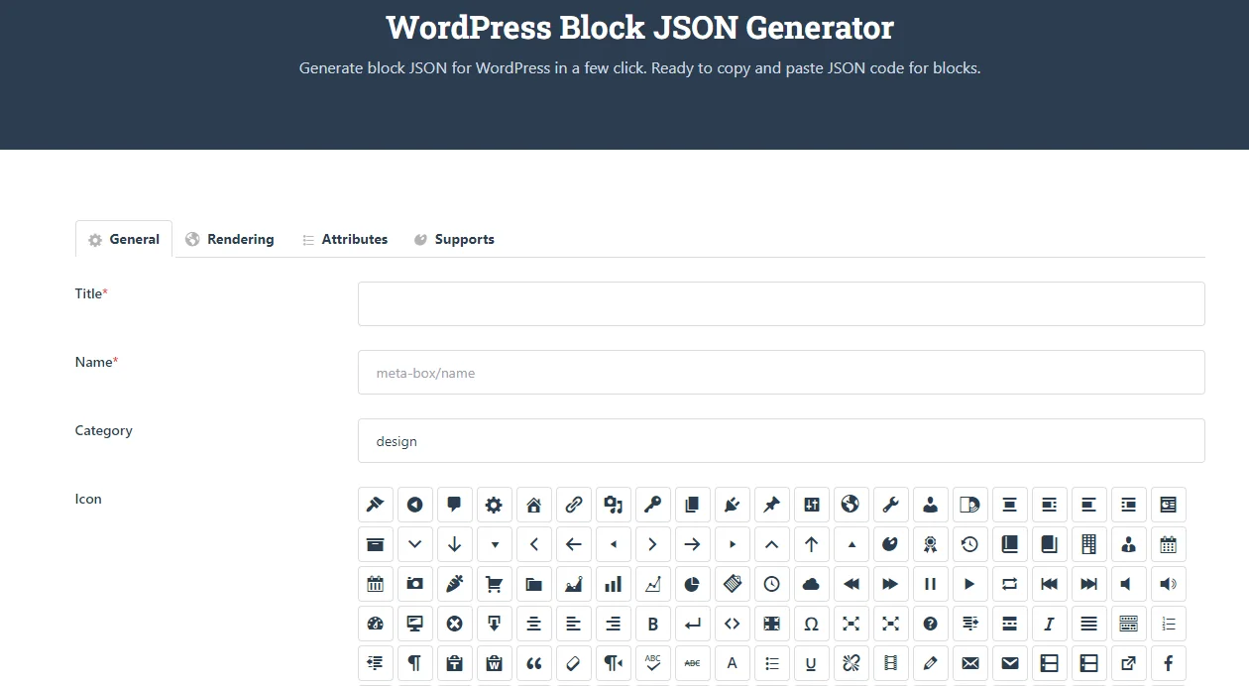Image resolution: width=1249 pixels, height=686 pixels.
Task: Choose the omega symbol icon
Action: coord(812,624)
